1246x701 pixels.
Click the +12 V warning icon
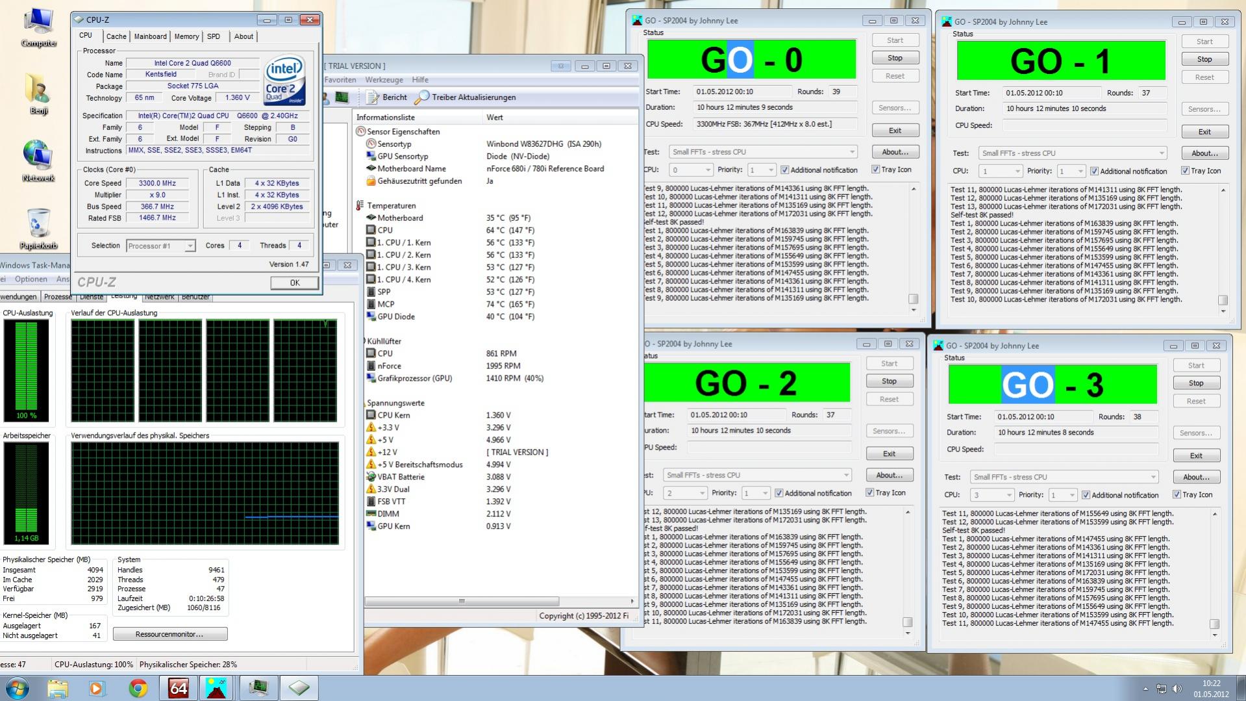[x=371, y=452]
